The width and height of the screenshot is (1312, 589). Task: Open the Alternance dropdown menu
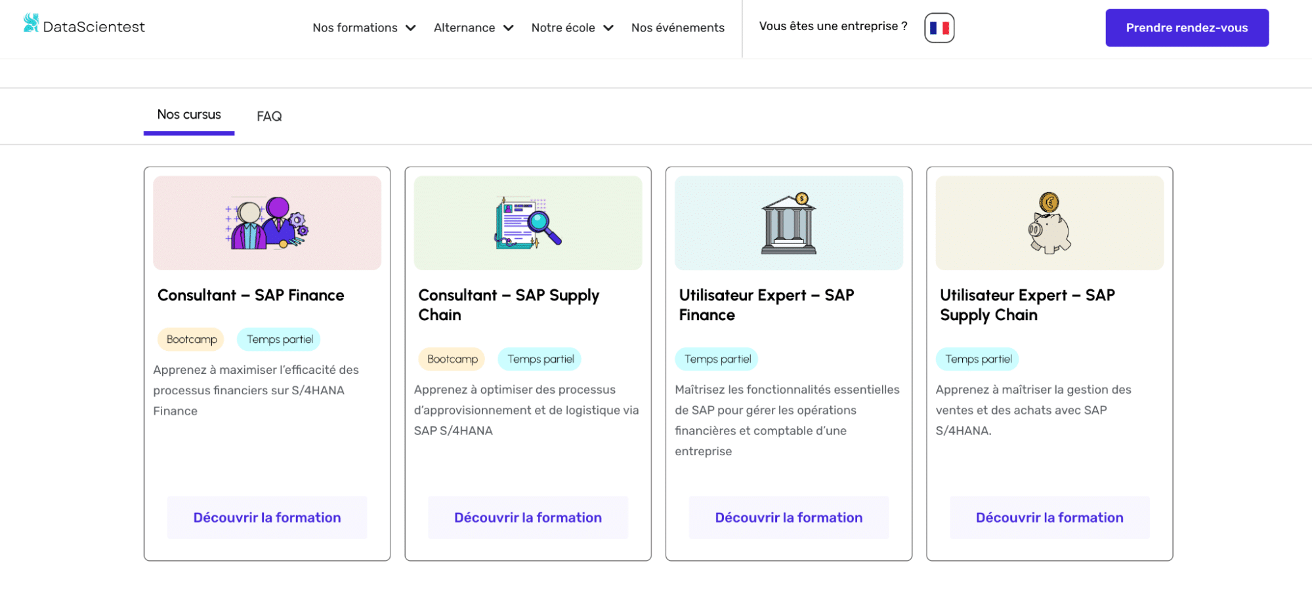(473, 28)
